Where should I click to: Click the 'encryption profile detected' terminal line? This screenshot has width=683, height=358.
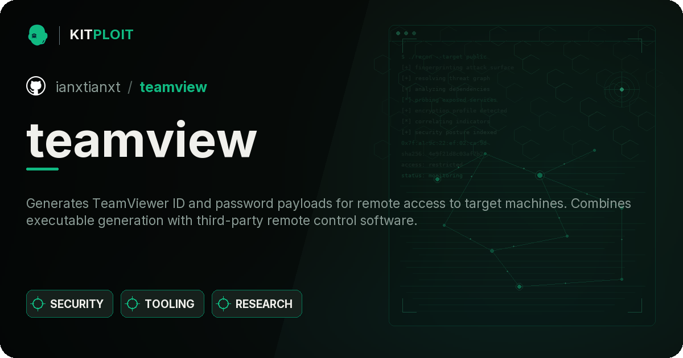454,111
